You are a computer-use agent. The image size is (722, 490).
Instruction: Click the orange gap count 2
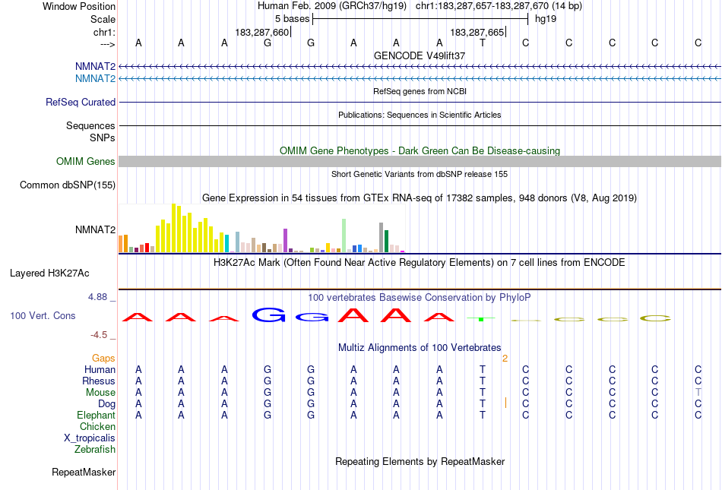505,359
